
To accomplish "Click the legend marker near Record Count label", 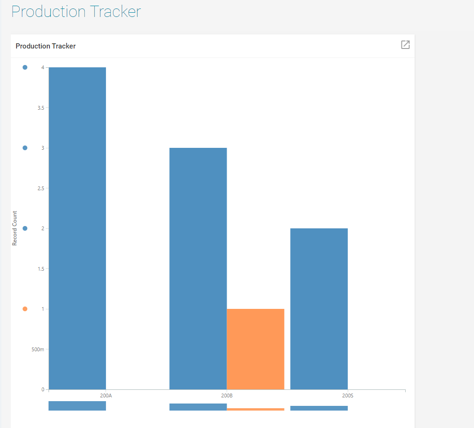I will (x=24, y=228).
